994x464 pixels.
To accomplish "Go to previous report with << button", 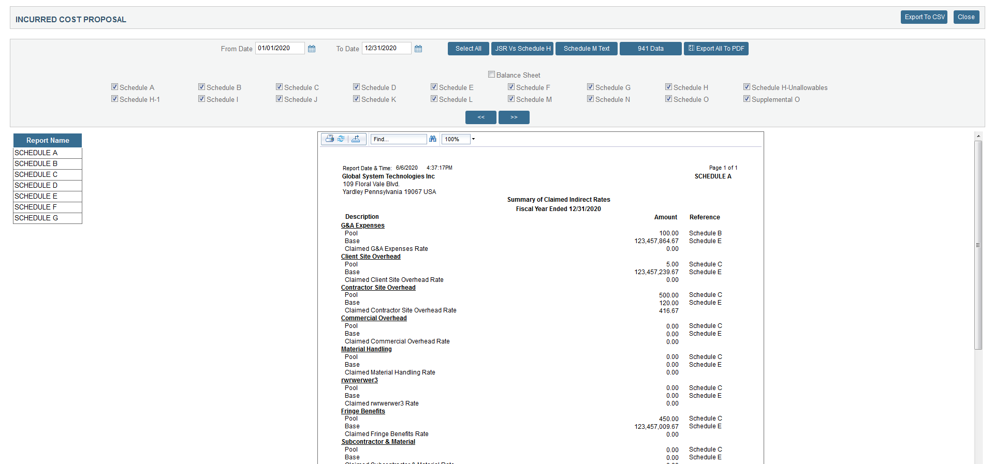I will (x=480, y=117).
